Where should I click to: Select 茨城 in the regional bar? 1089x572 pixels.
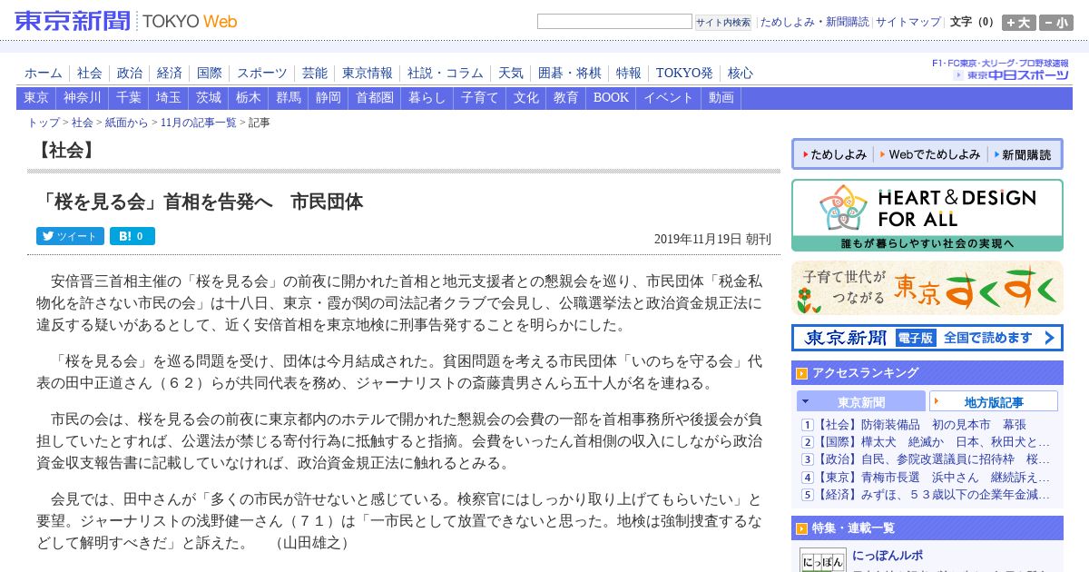tap(209, 98)
